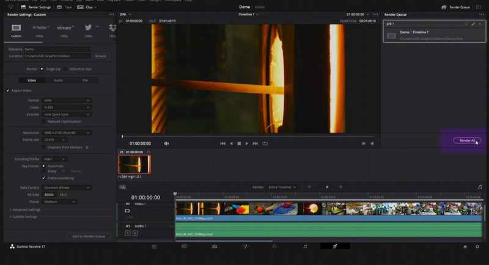Stop playback in viewer
Image resolution: width=489 pixels, height=265 pixels.
[x=239, y=143]
